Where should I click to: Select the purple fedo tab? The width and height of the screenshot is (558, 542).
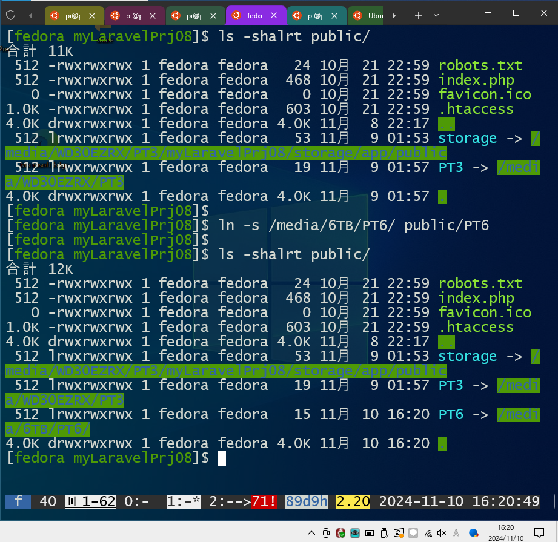254,16
